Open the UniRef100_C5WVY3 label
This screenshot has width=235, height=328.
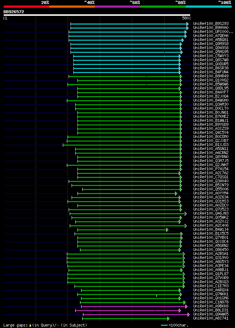click(x=211, y=56)
